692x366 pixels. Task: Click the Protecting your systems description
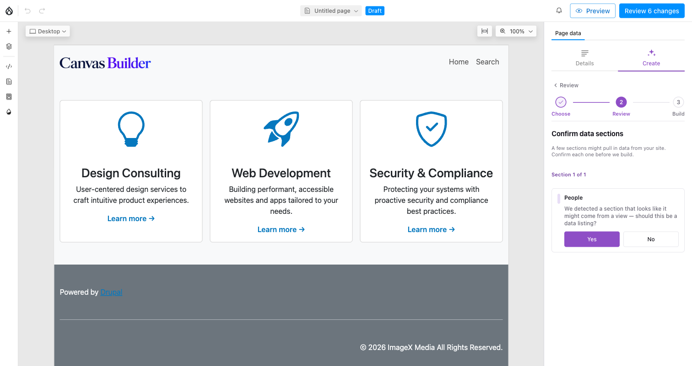[431, 200]
